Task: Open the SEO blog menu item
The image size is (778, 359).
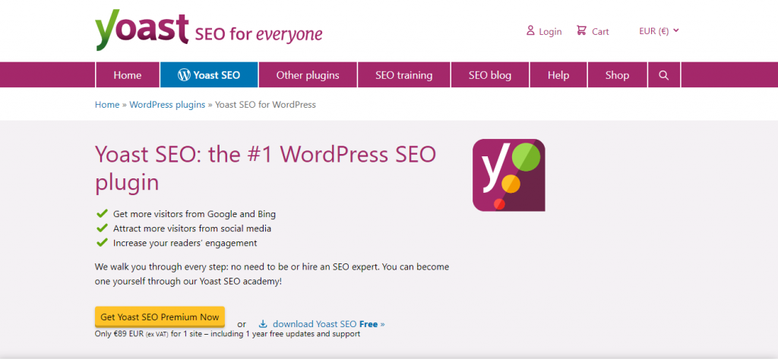Action: 490,75
